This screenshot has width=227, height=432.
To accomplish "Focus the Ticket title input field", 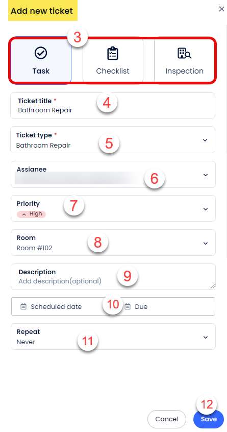I will [113, 106].
